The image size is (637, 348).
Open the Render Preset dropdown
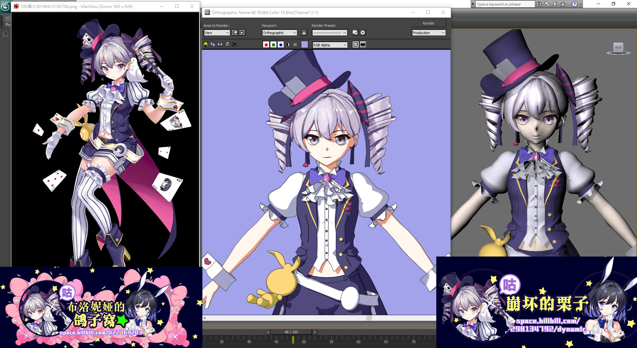coord(330,32)
